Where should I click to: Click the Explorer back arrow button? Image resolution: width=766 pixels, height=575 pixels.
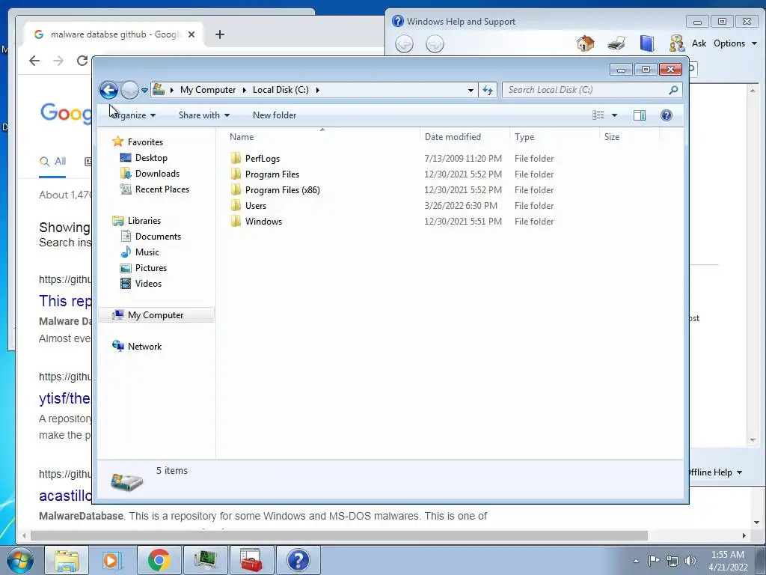click(108, 90)
